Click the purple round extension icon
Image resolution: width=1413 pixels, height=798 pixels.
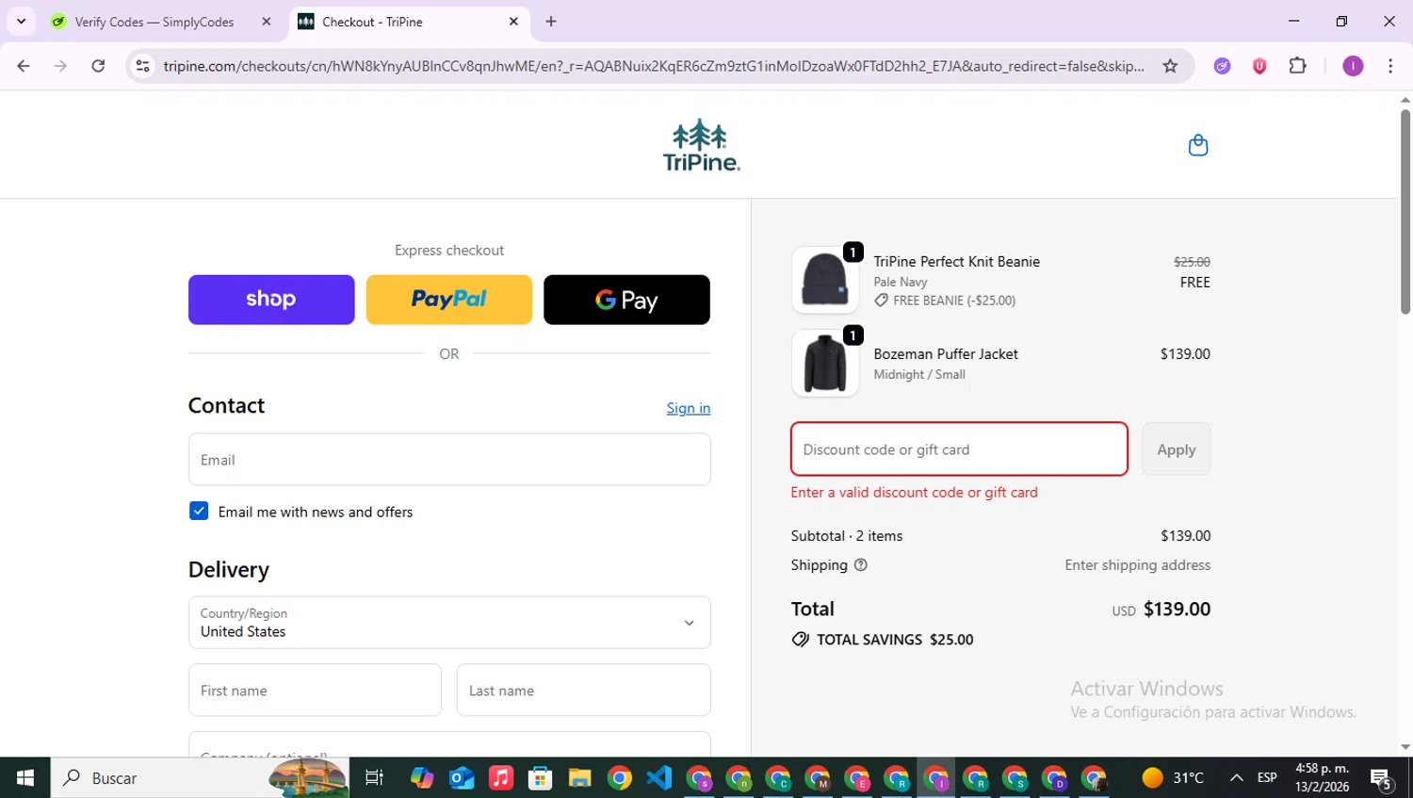1222,66
